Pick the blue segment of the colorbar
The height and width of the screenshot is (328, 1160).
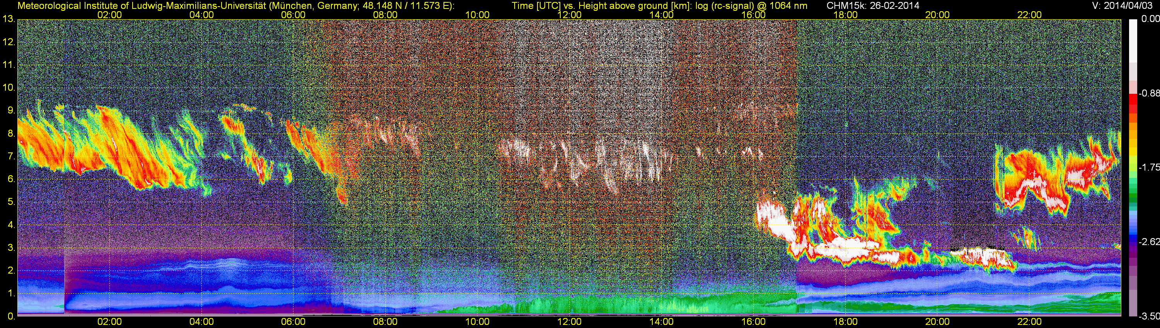1133,236
